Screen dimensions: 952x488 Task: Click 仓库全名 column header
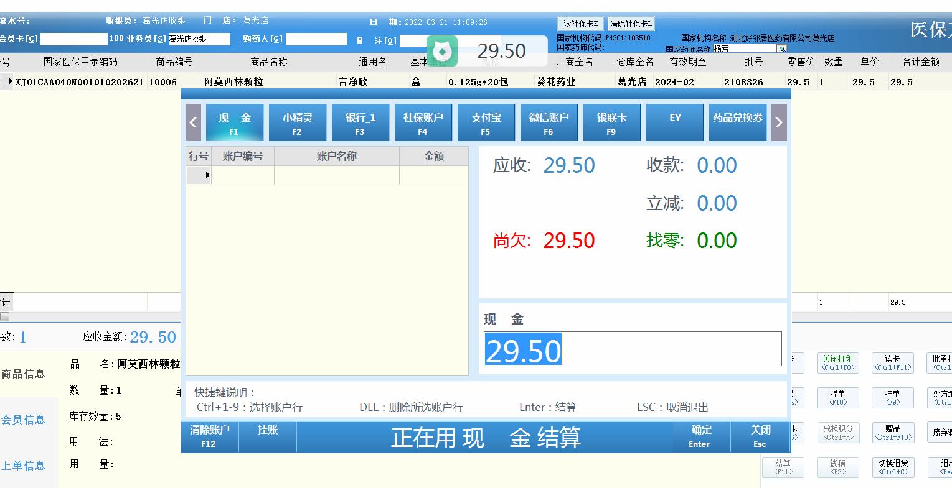[635, 62]
